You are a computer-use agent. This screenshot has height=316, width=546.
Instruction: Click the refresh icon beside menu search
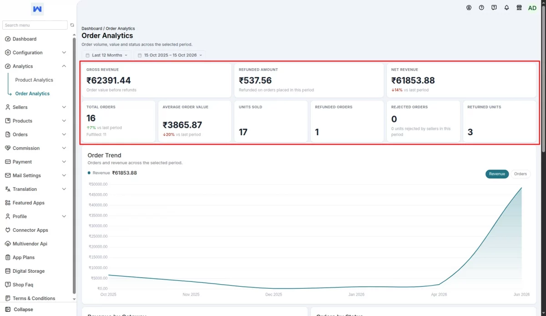pyautogui.click(x=72, y=25)
